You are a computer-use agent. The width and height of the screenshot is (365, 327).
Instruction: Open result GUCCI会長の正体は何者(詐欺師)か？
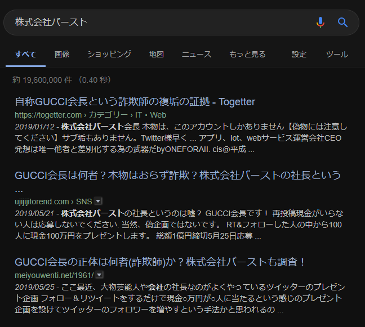(160, 262)
